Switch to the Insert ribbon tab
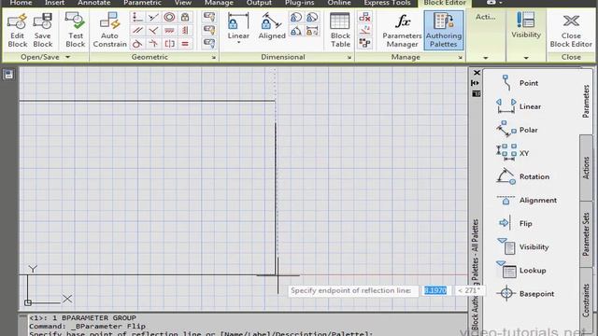Viewport: 598px width, 336px height. coord(54,3)
